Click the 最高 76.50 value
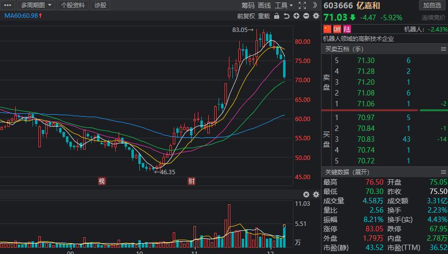The image size is (448, 254). click(374, 182)
